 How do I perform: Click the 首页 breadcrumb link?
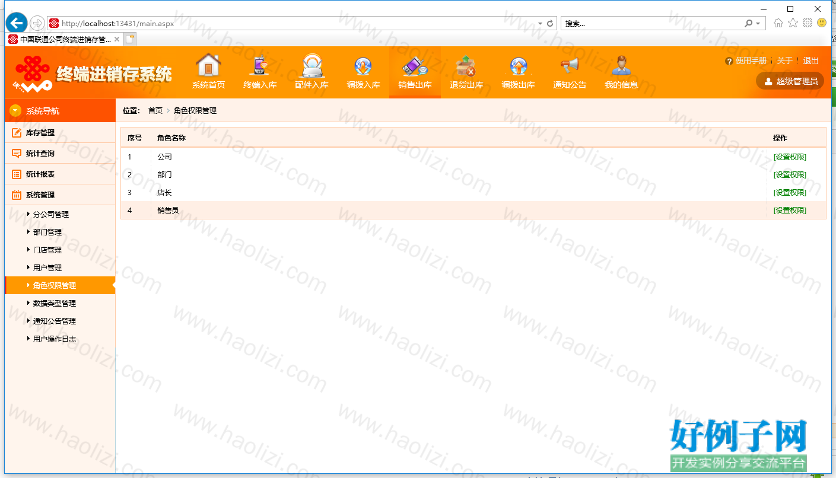point(155,111)
